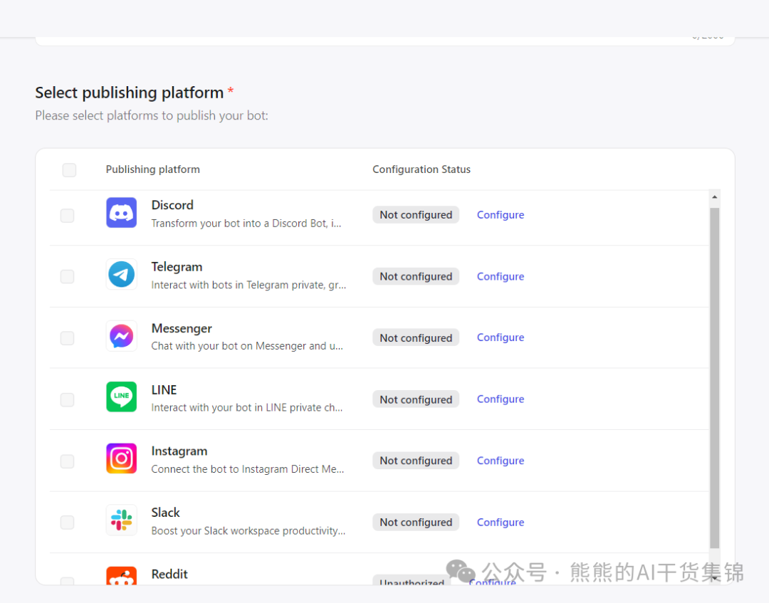Click the Slack logo icon
Screen dimensions: 769x603
click(x=121, y=520)
